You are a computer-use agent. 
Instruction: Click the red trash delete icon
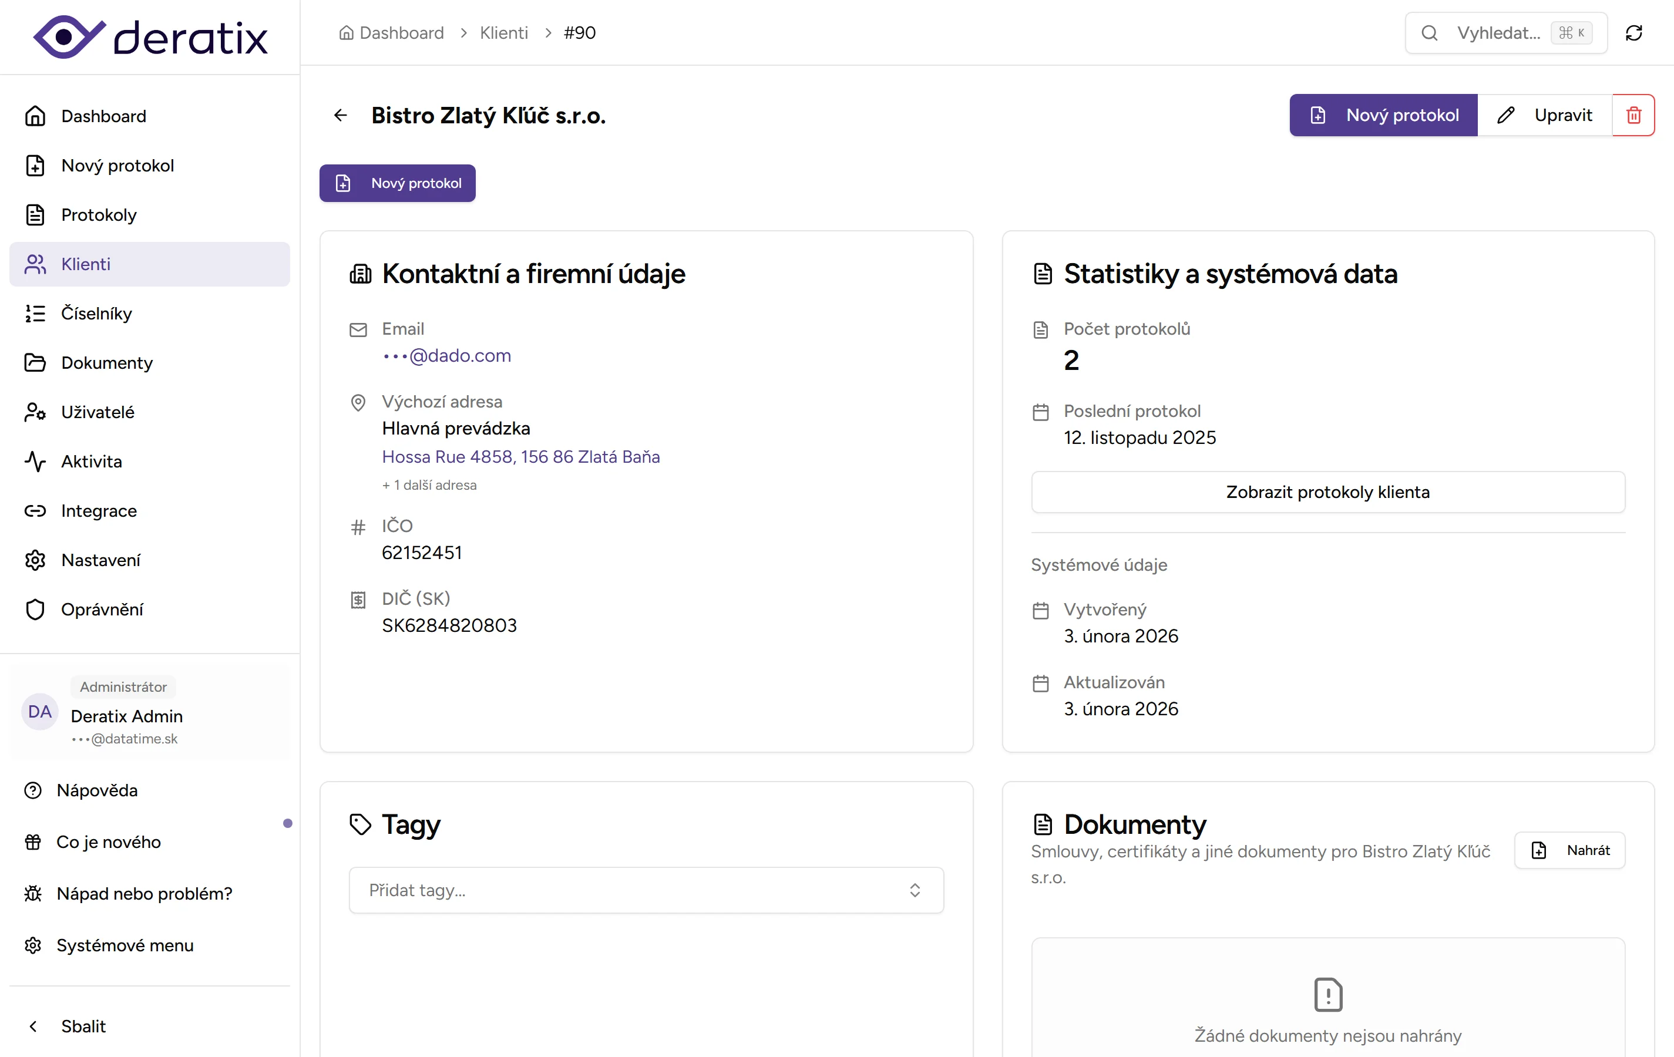[x=1633, y=115]
